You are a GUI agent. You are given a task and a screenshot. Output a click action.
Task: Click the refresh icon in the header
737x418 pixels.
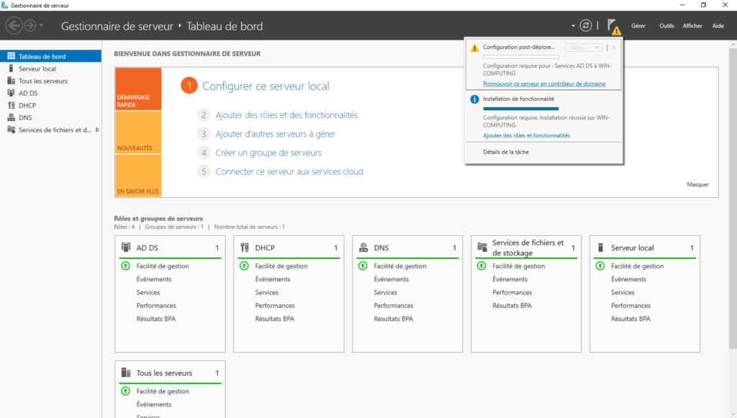[x=586, y=25]
